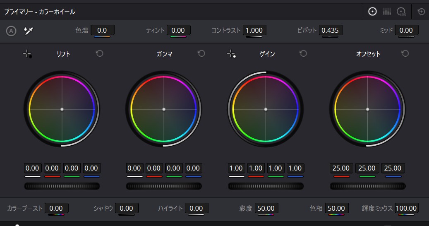Reset the ゲイン color wheel
The height and width of the screenshot is (226, 429).
tap(303, 54)
